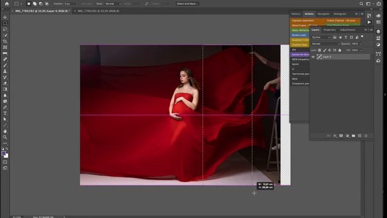Click the Share icon at top right
This screenshot has width=387, height=218.
click(379, 4)
